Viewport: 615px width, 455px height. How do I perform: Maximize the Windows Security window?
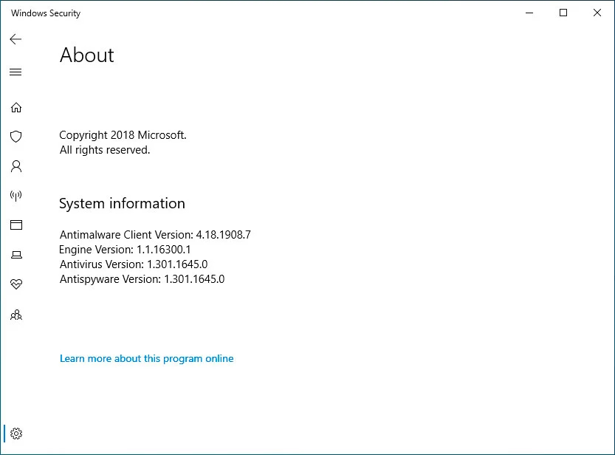pos(563,13)
